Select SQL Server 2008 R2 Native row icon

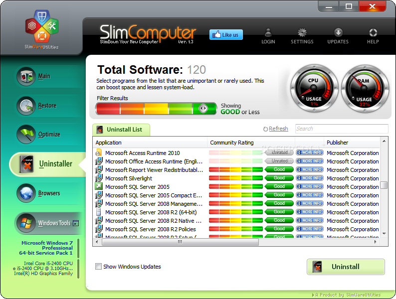(x=99, y=220)
